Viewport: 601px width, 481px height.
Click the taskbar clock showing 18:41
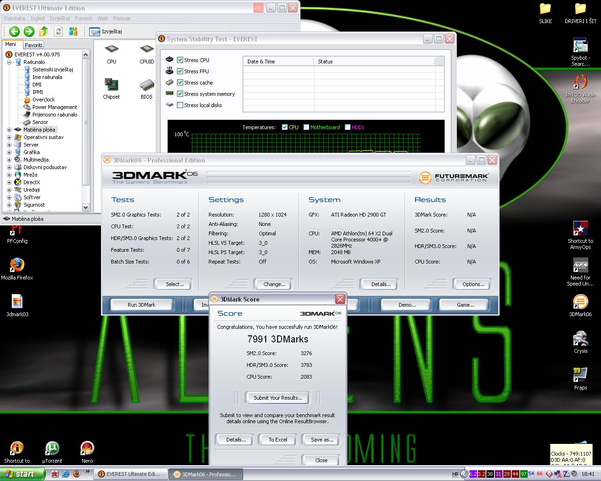(x=588, y=474)
